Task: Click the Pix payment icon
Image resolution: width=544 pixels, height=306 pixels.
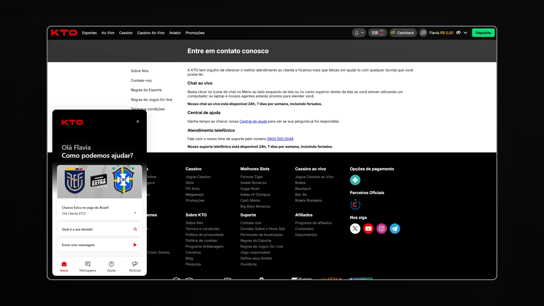Action: tap(355, 180)
